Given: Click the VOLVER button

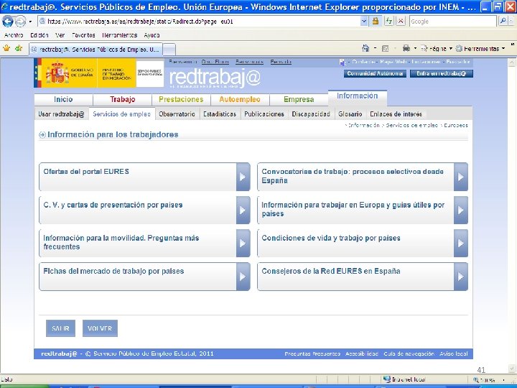Looking at the screenshot, I should point(100,328).
